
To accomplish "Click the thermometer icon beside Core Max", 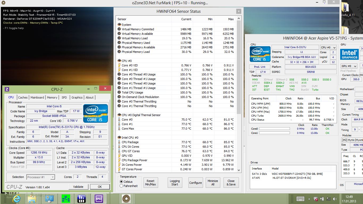I will pyautogui.click(x=119, y=129).
